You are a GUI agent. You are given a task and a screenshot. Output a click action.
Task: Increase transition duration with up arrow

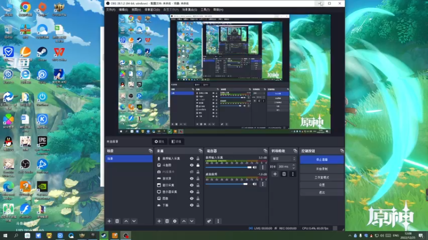[x=294, y=165]
